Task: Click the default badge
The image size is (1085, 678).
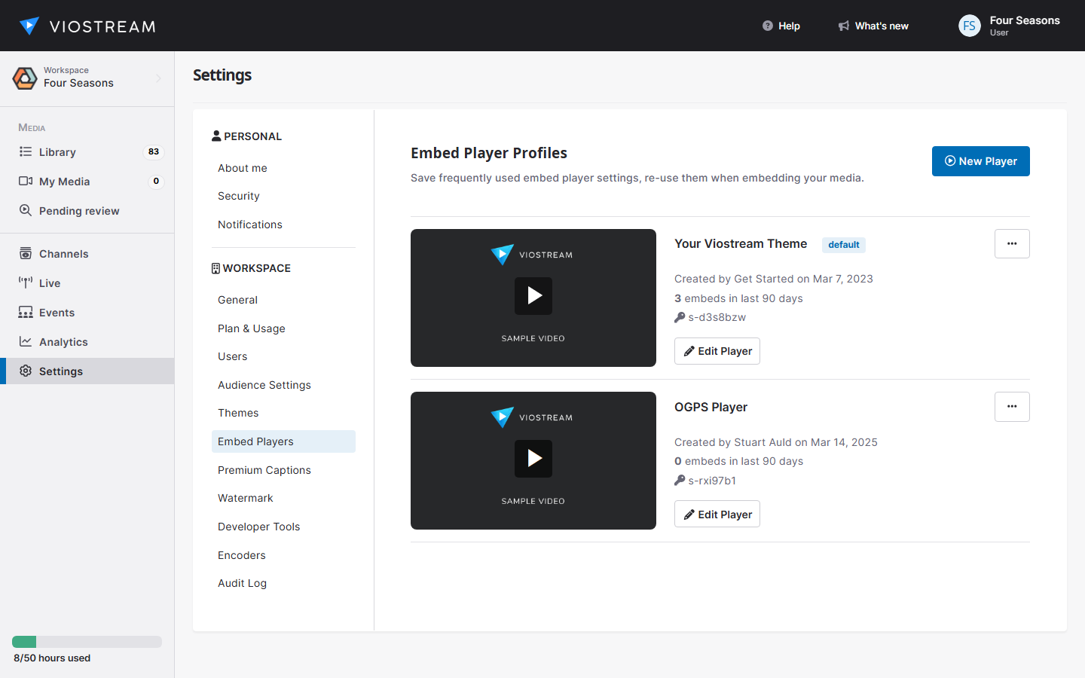Action: pos(844,245)
